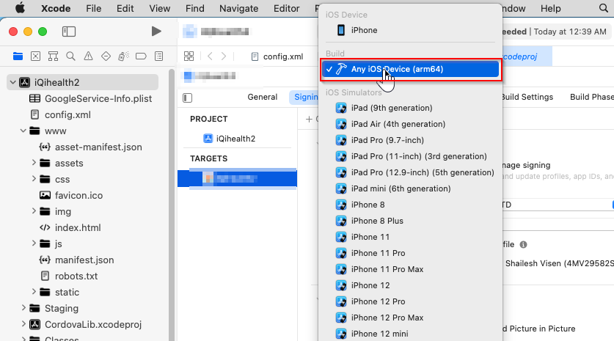The width and height of the screenshot is (614, 341).
Task: Click the related items grid icon
Action: point(189,56)
